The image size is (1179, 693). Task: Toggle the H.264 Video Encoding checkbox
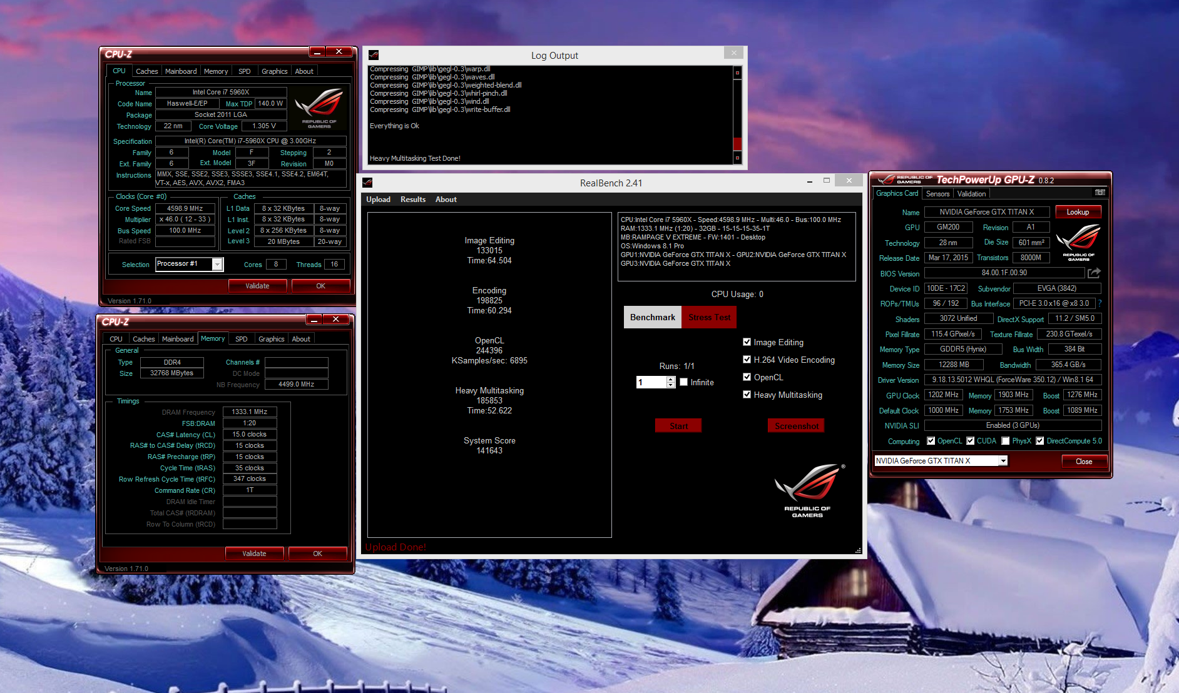point(747,360)
